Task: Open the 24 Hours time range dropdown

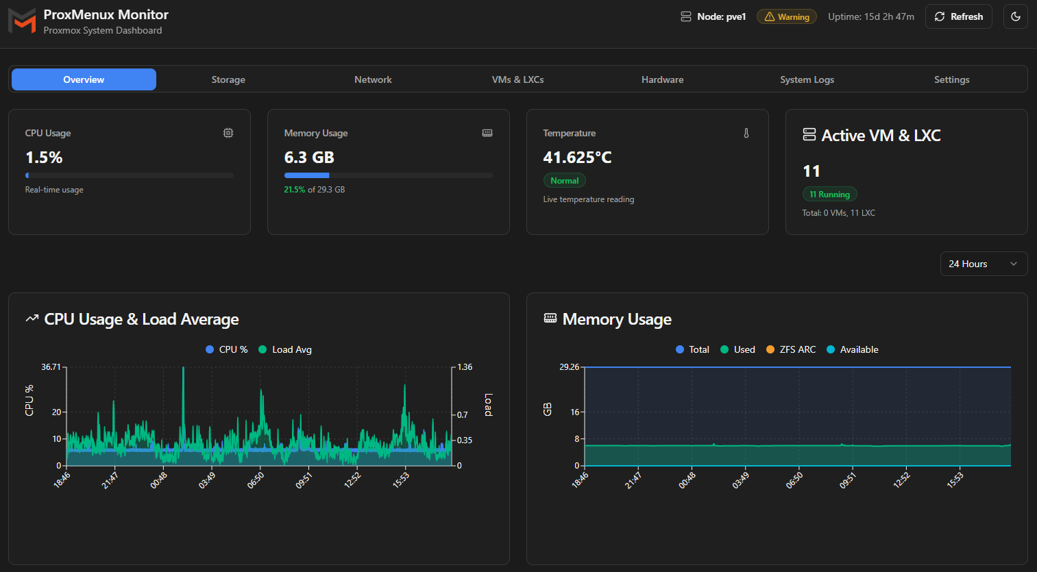Action: (x=983, y=264)
